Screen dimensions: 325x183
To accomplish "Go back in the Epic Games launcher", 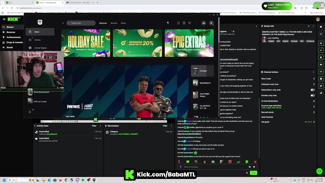I will 63,23.
